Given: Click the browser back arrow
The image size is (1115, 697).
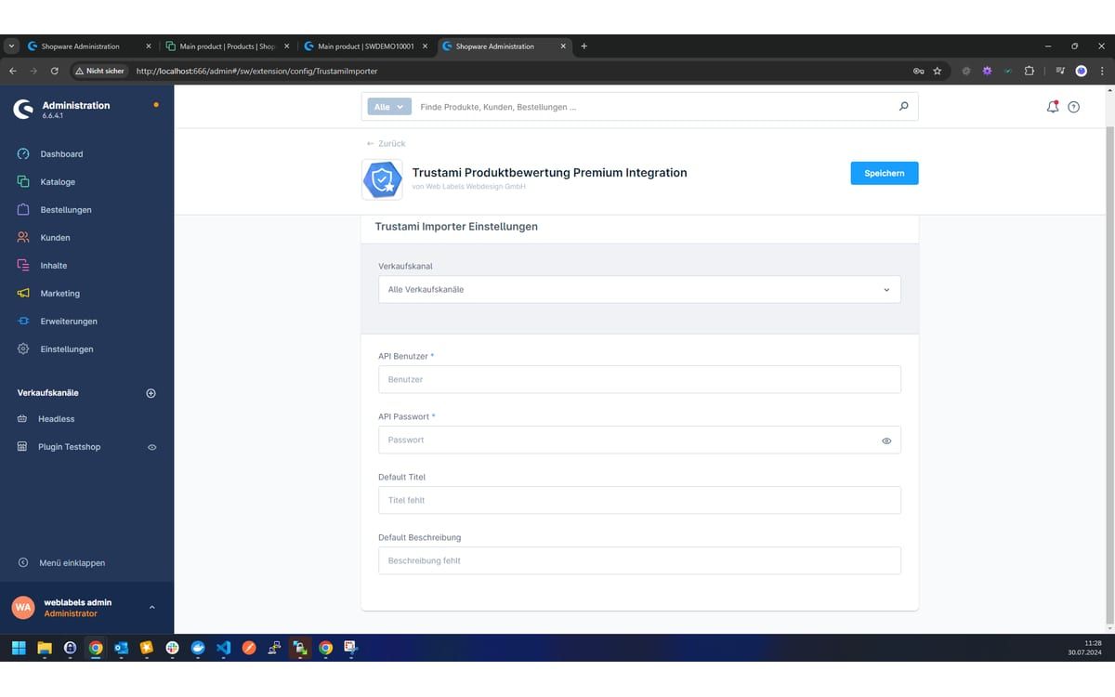Looking at the screenshot, I should pos(13,71).
